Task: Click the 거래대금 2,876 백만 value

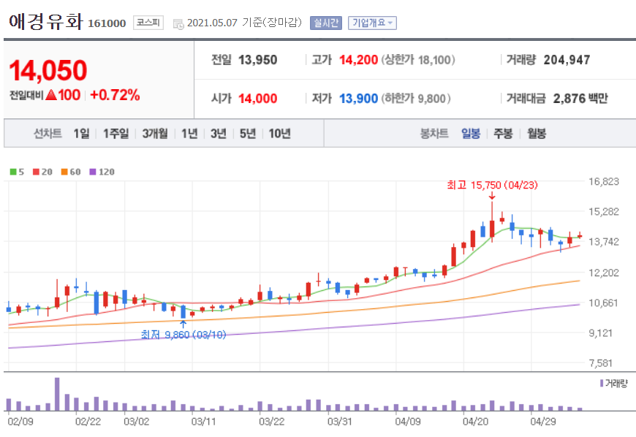Action: pyautogui.click(x=580, y=99)
